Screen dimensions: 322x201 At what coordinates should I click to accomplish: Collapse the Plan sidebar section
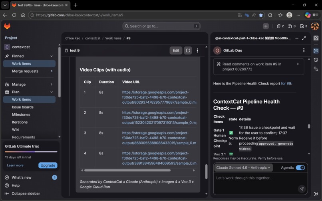tap(52, 92)
